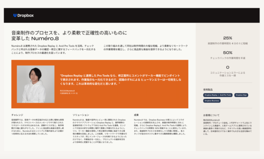Select the Dropbox Business product tag

[212, 101]
